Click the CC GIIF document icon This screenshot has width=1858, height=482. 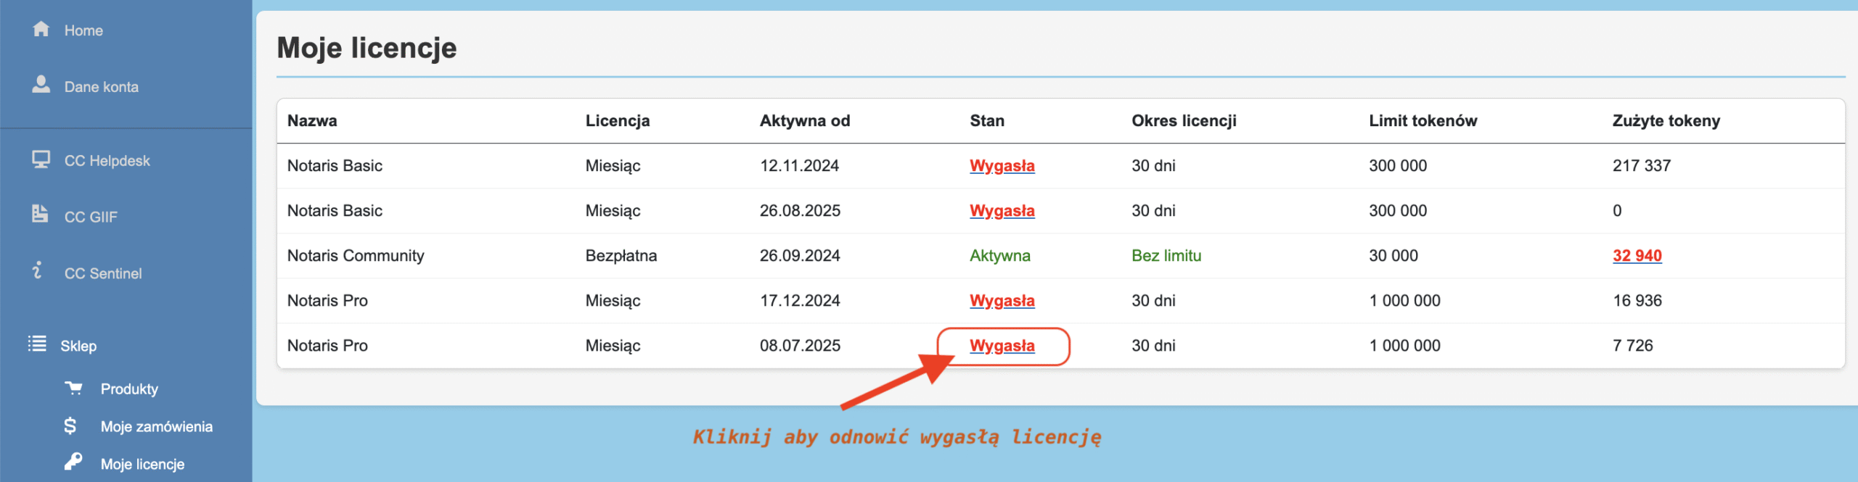coord(40,214)
